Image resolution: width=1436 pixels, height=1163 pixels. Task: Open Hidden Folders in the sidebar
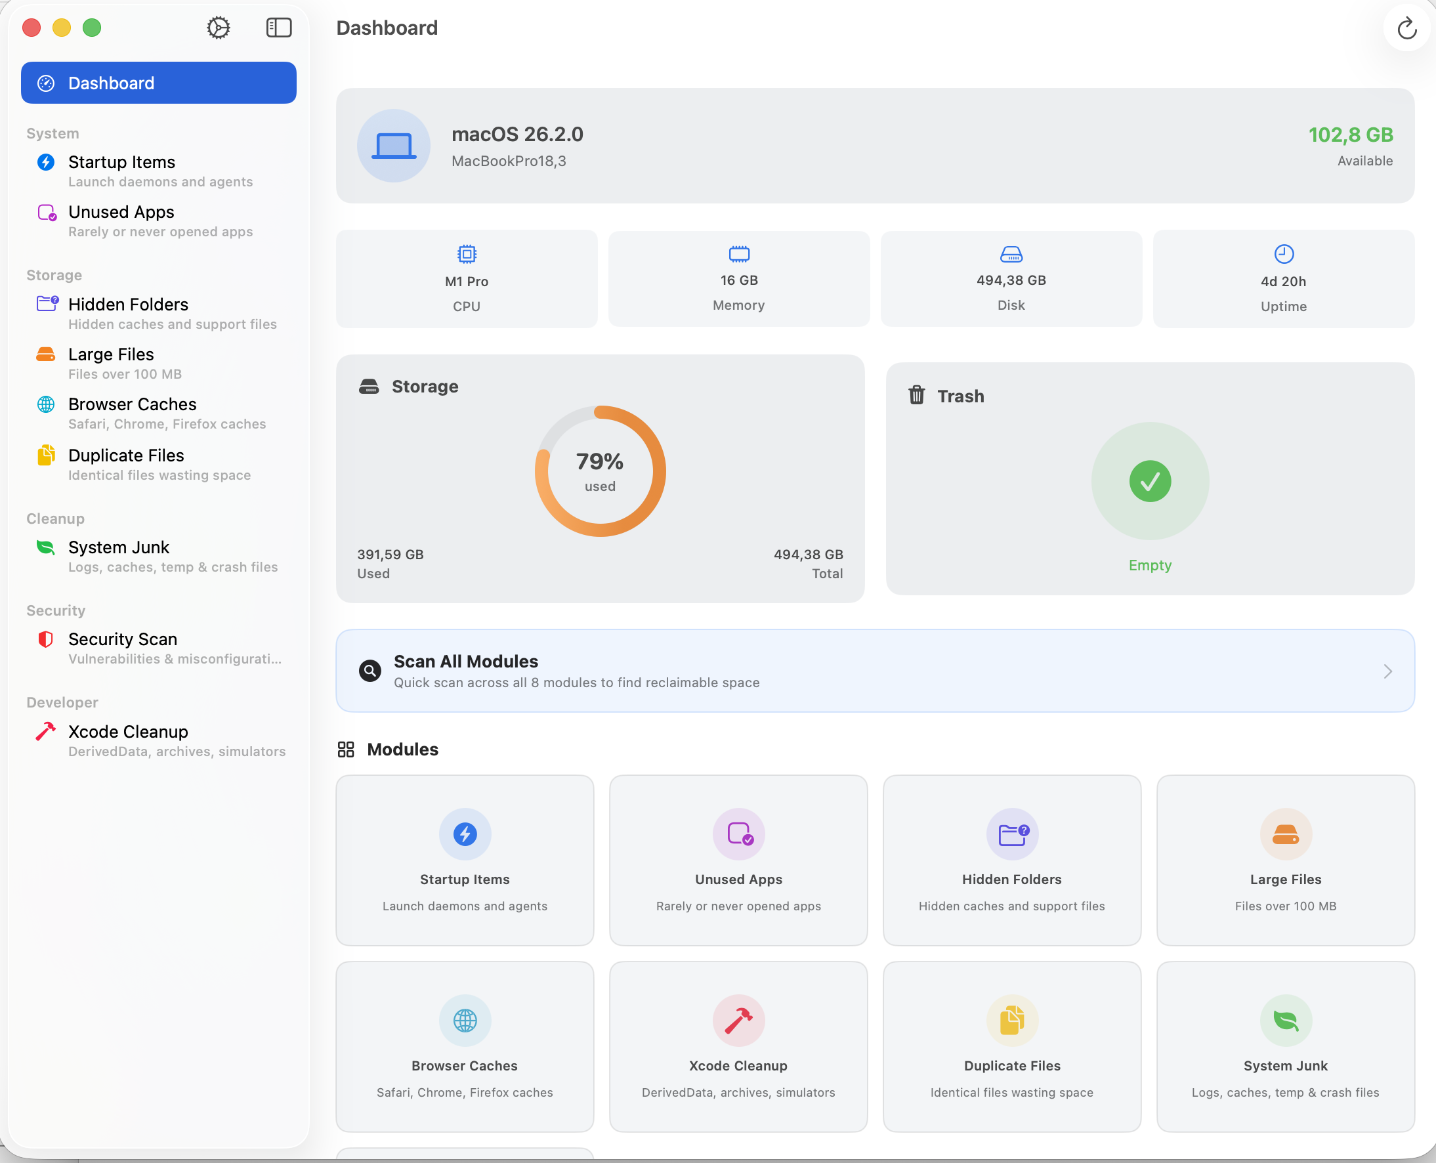click(x=159, y=314)
